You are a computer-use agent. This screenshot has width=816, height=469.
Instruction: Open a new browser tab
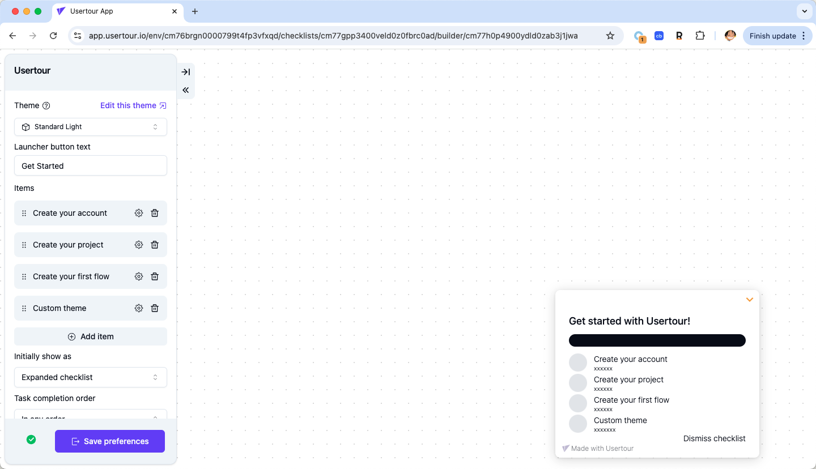pos(195,11)
